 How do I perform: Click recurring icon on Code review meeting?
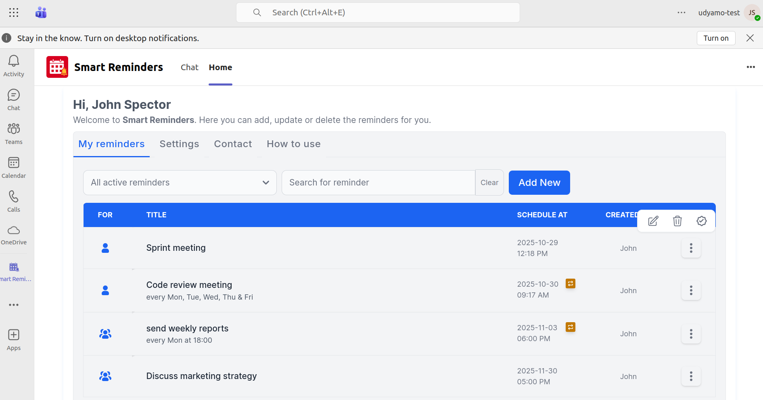pyautogui.click(x=570, y=283)
